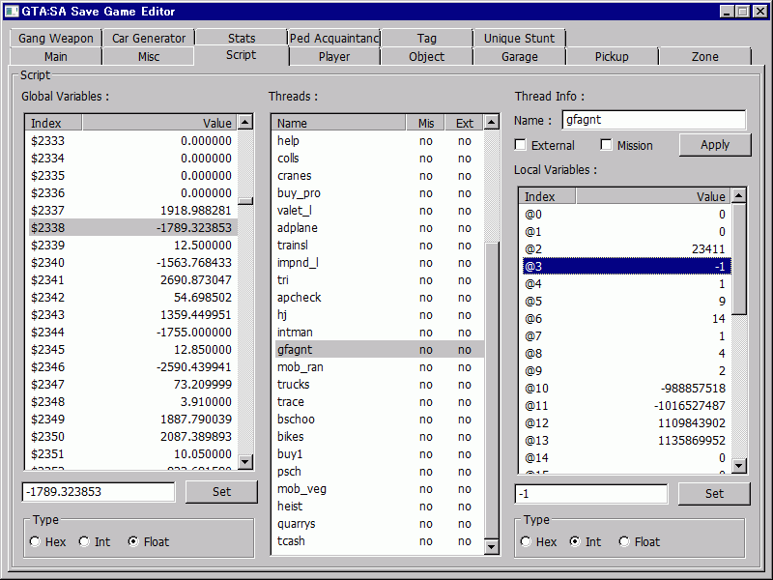Open the Garage tab
Viewport: 773px width, 580px height.
pyautogui.click(x=519, y=56)
